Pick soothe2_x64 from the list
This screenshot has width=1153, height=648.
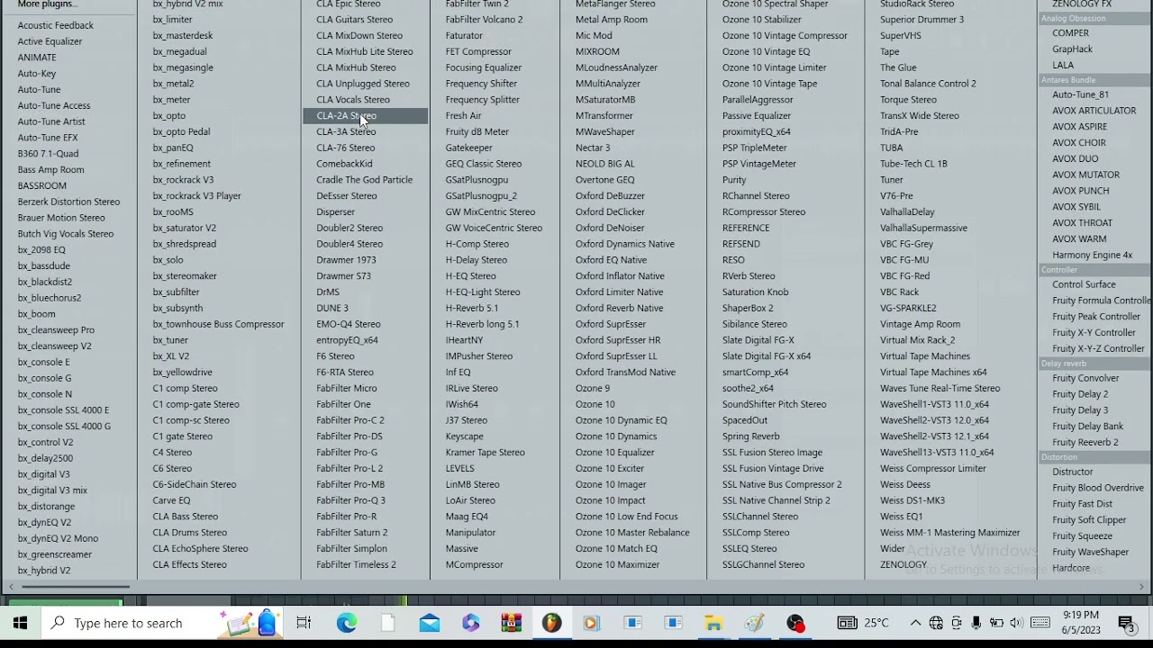(x=748, y=388)
